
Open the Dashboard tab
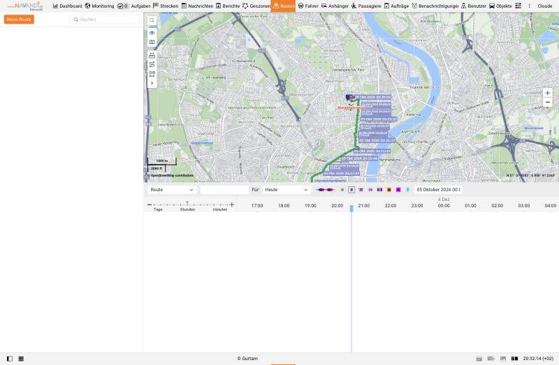67,6
